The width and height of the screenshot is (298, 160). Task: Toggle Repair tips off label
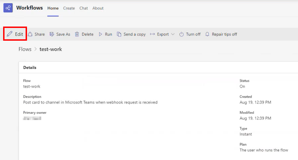pos(224,34)
